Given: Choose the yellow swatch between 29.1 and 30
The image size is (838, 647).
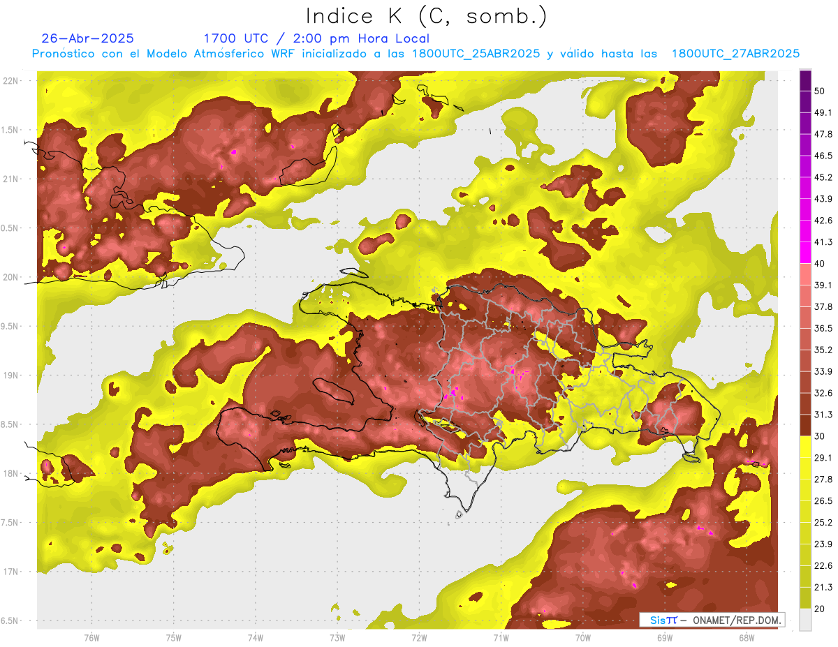Looking at the screenshot, I should click(x=806, y=447).
